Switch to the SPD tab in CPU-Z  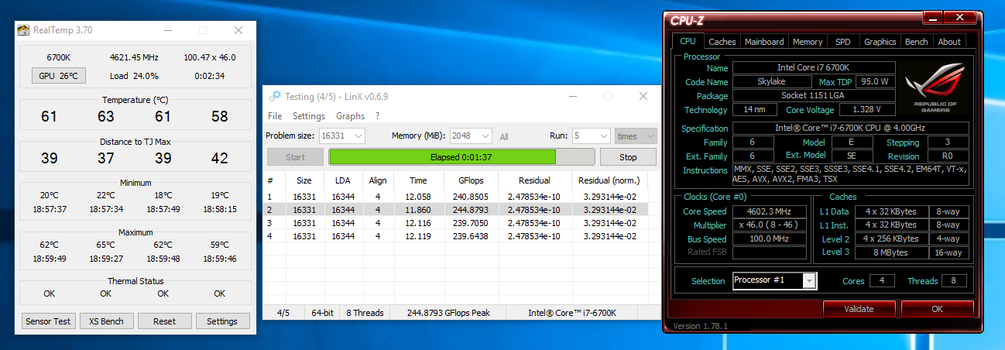(x=842, y=42)
